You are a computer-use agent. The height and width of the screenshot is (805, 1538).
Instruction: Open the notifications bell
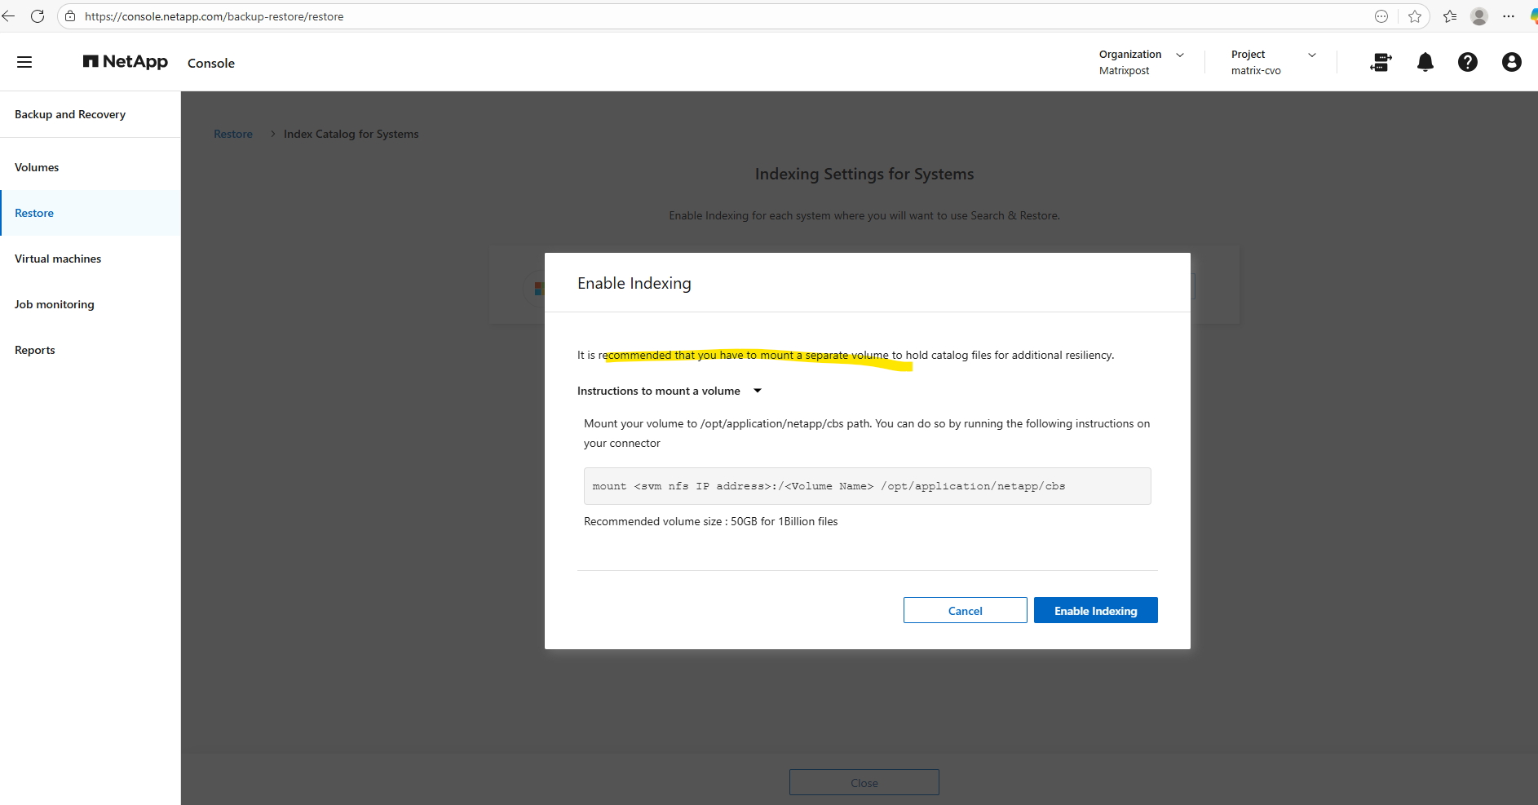[1425, 62]
